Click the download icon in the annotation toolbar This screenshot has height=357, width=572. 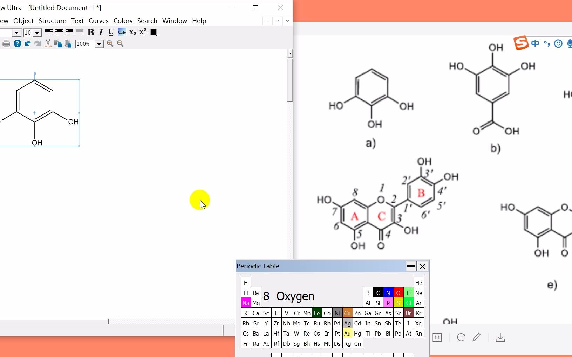tap(500, 337)
